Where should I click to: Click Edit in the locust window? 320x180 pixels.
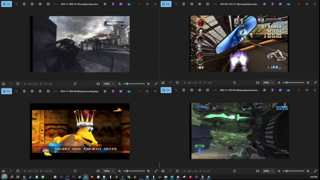tap(6, 4)
